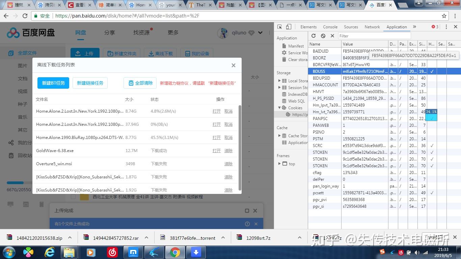The width and height of the screenshot is (461, 259).
Task: Delete selected cookie with the X icon
Action: [x=332, y=36]
